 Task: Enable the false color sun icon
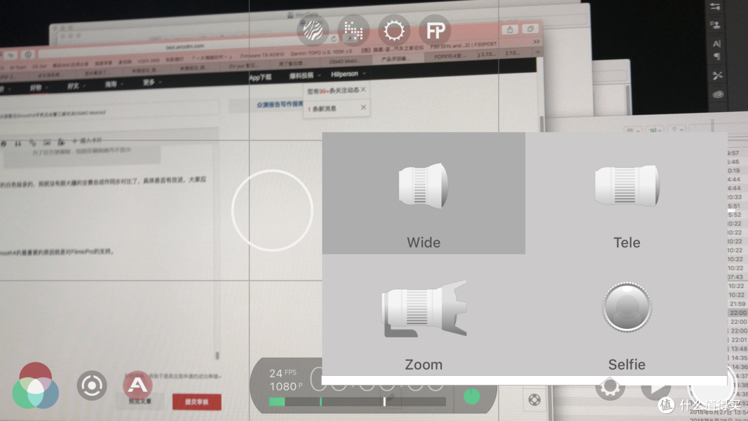[394, 30]
